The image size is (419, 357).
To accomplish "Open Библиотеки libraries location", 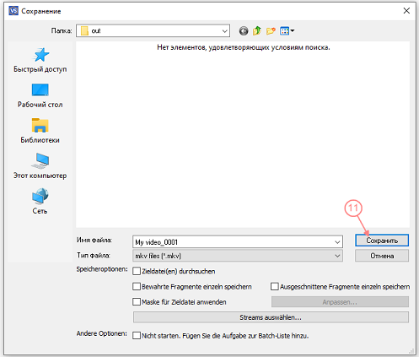I will (x=40, y=131).
